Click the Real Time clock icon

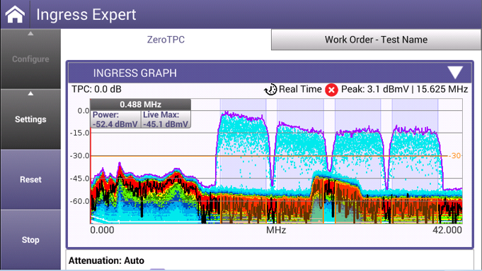tap(270, 90)
